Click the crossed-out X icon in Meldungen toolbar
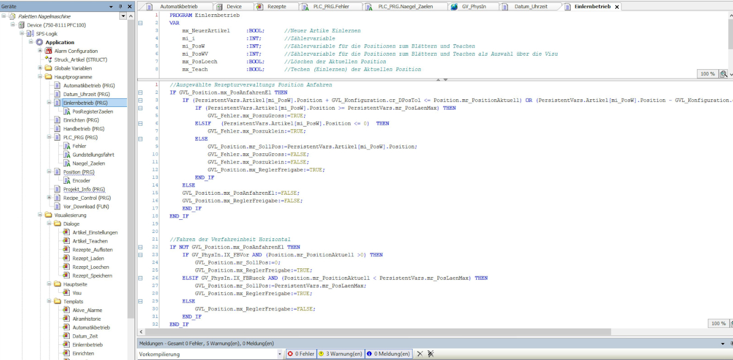 [x=431, y=354]
